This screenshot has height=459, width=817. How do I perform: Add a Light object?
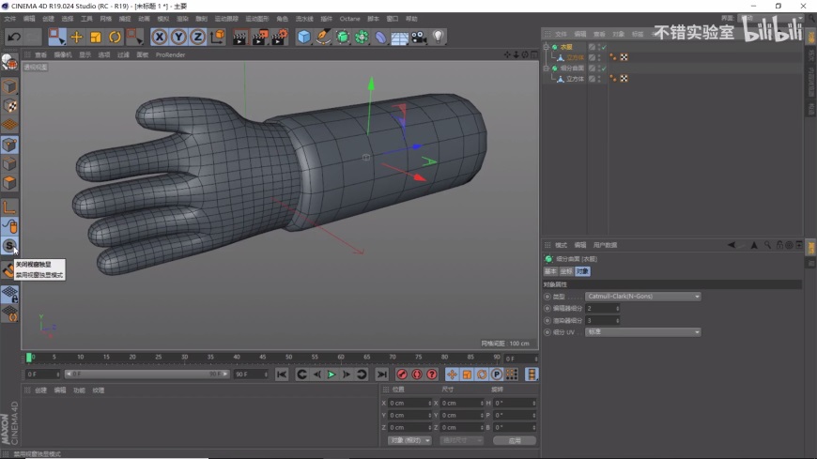pos(438,37)
